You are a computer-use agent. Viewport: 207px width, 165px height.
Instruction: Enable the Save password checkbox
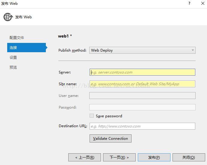coord(92,116)
